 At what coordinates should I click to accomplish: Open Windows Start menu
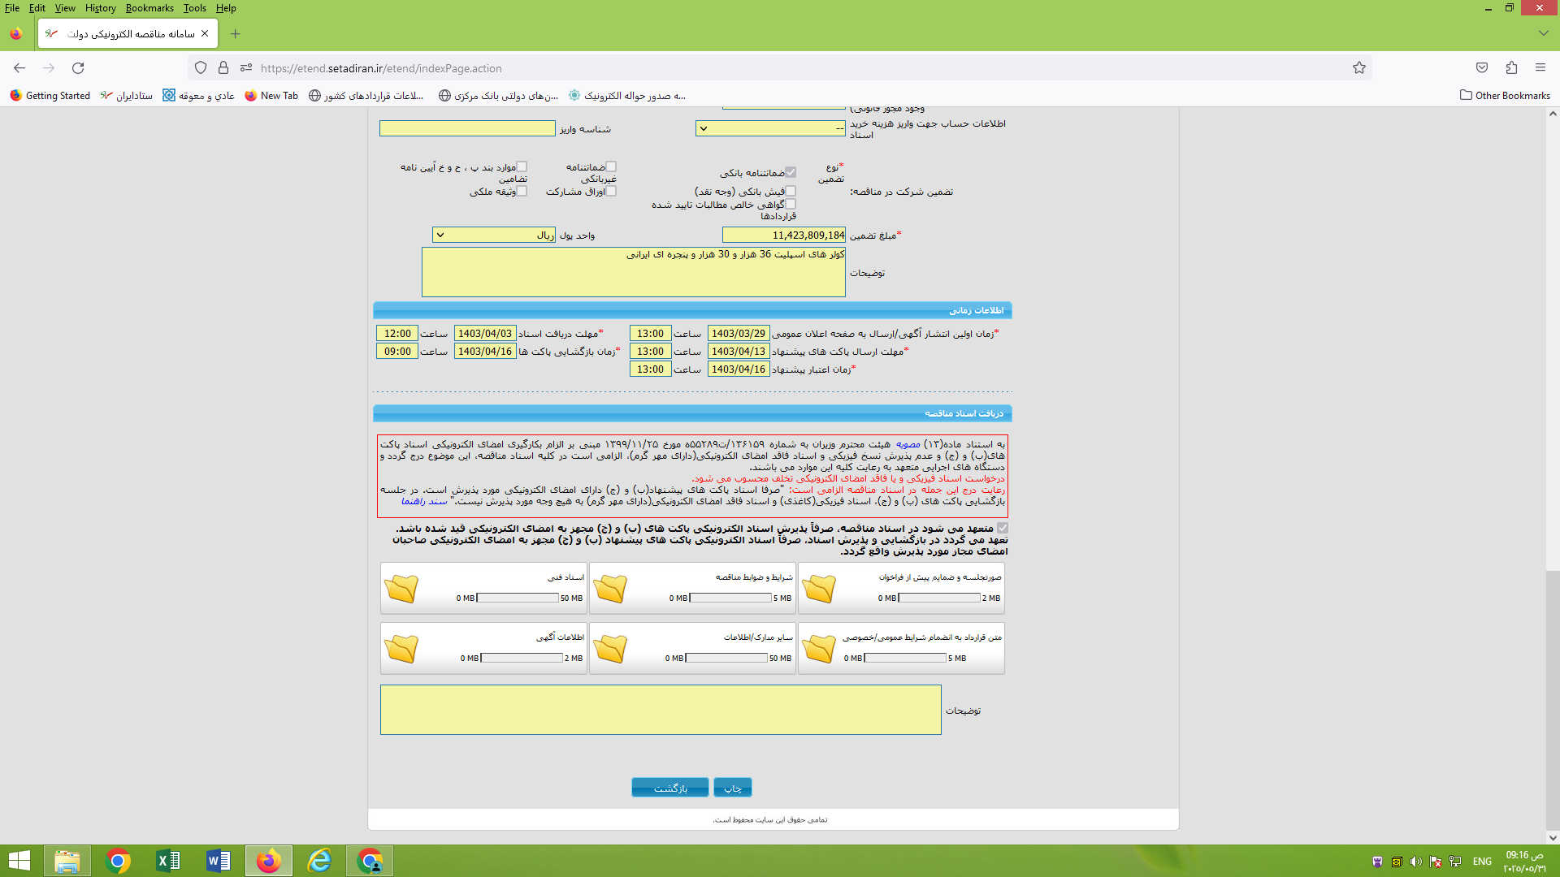(19, 861)
